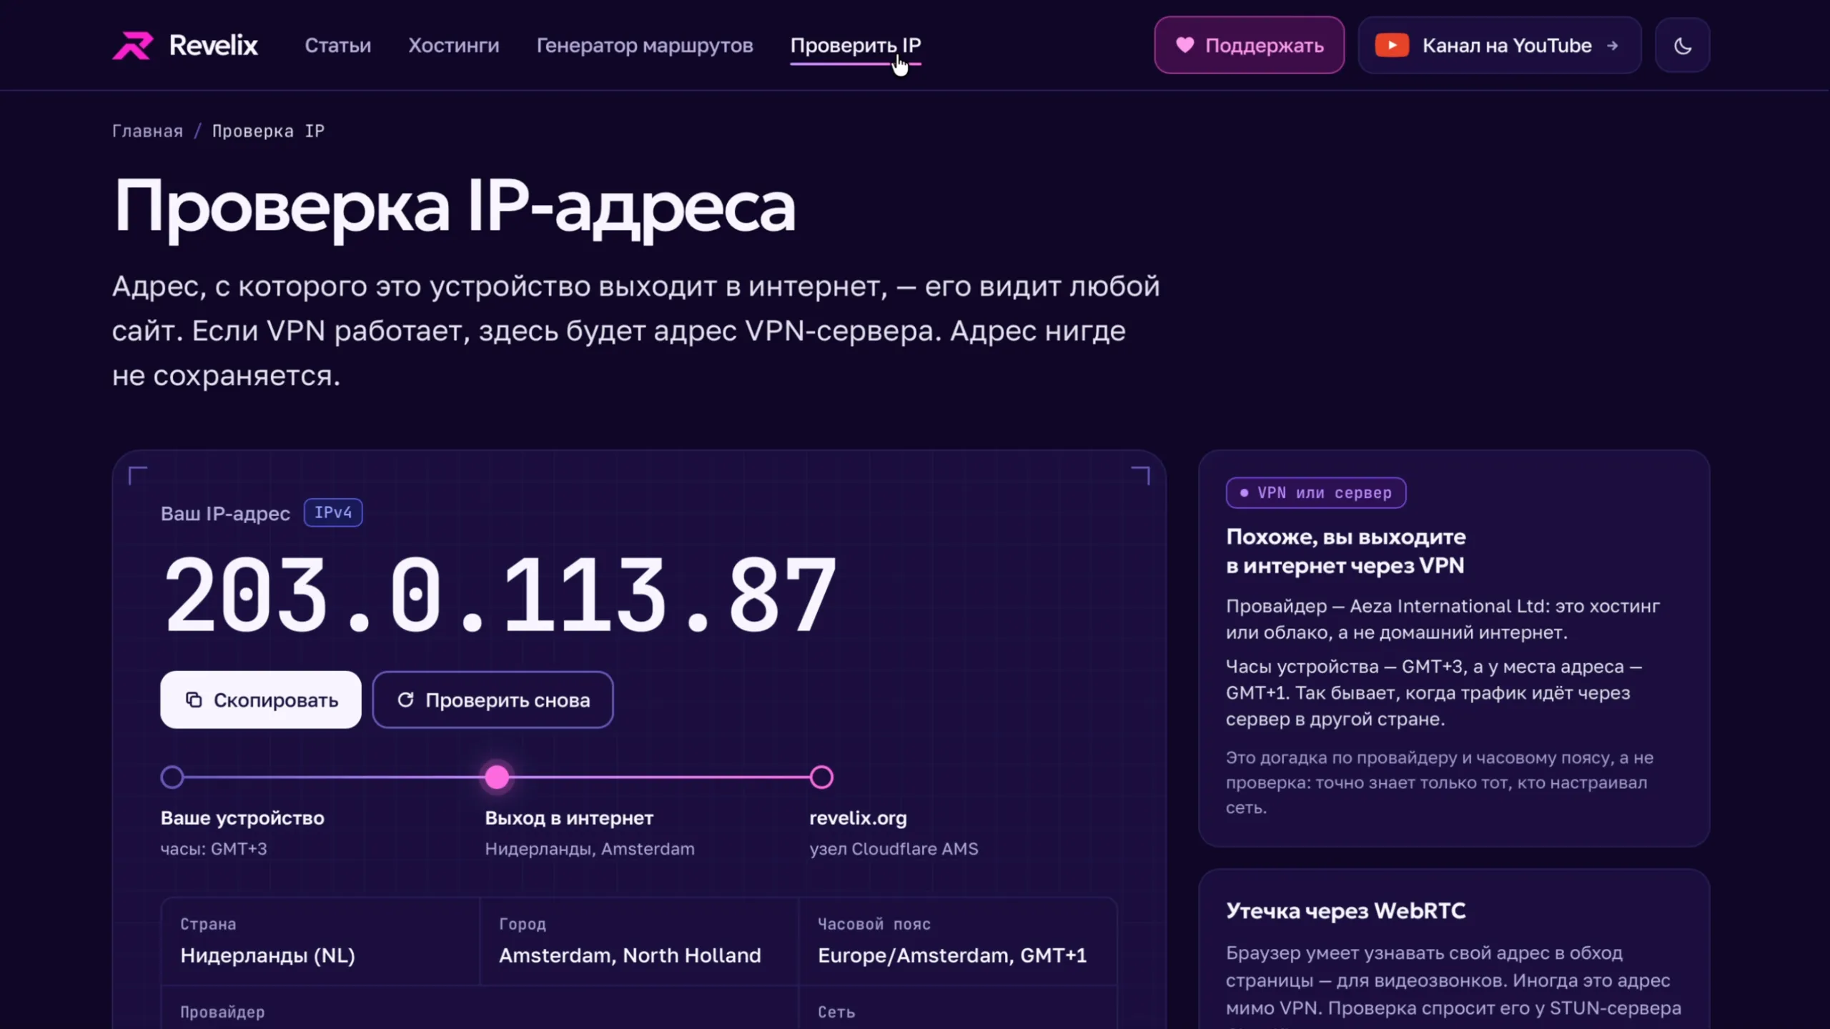Toggle dark mode moon icon
This screenshot has width=1830, height=1029.
pos(1682,46)
